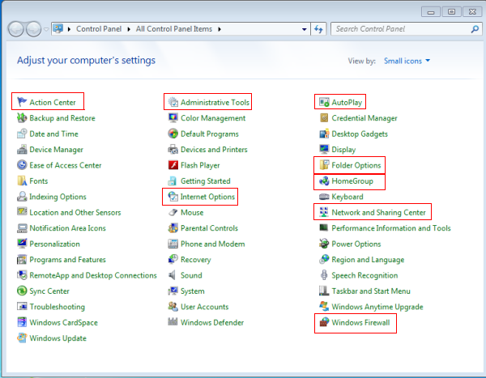Open the Windows Defender link
The image size is (486, 378).
[212, 322]
